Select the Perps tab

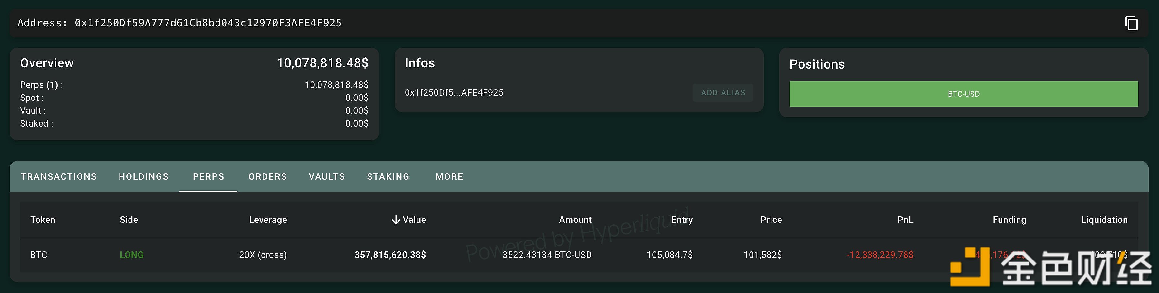coord(208,177)
